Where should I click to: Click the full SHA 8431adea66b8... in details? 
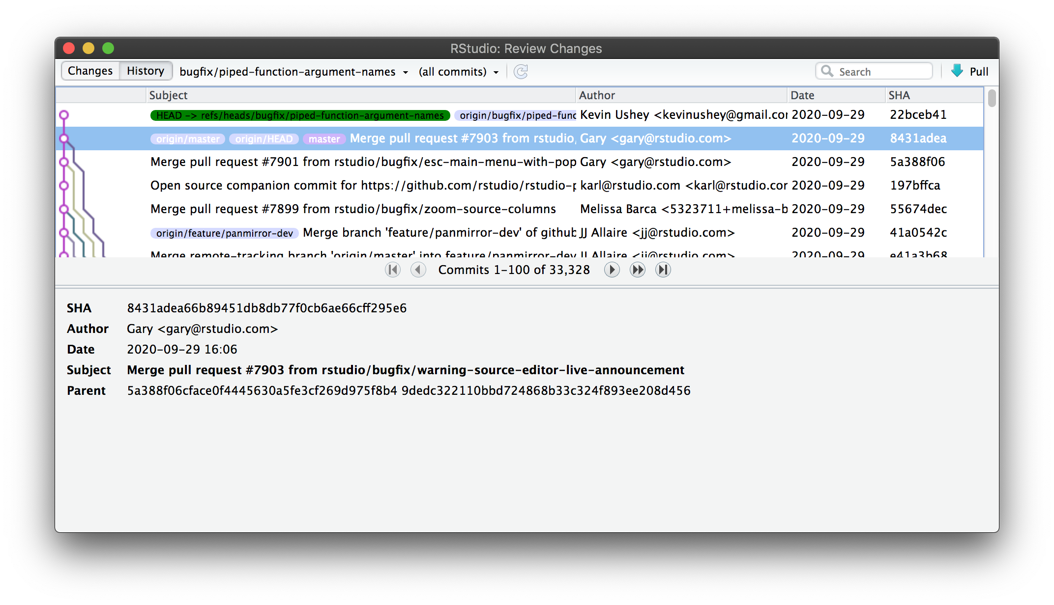point(266,308)
